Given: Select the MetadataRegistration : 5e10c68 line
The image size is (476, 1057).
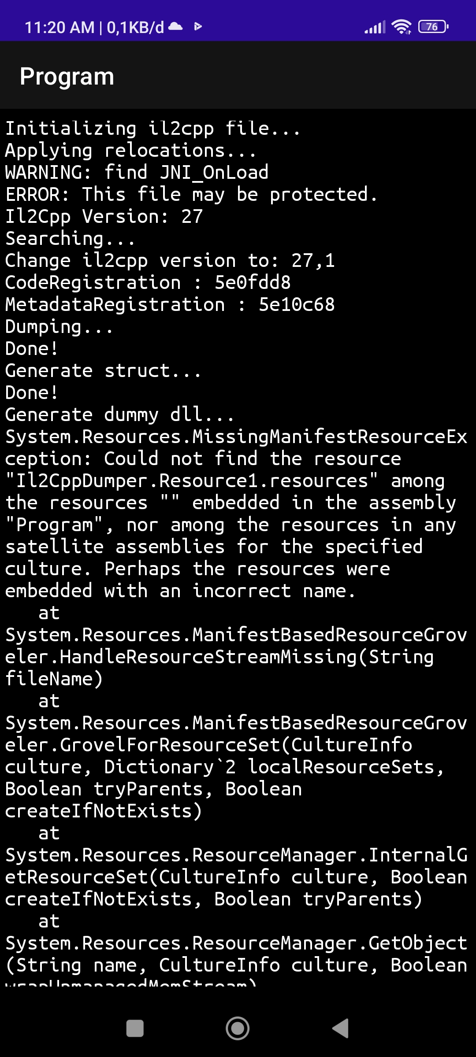Looking at the screenshot, I should [x=170, y=304].
